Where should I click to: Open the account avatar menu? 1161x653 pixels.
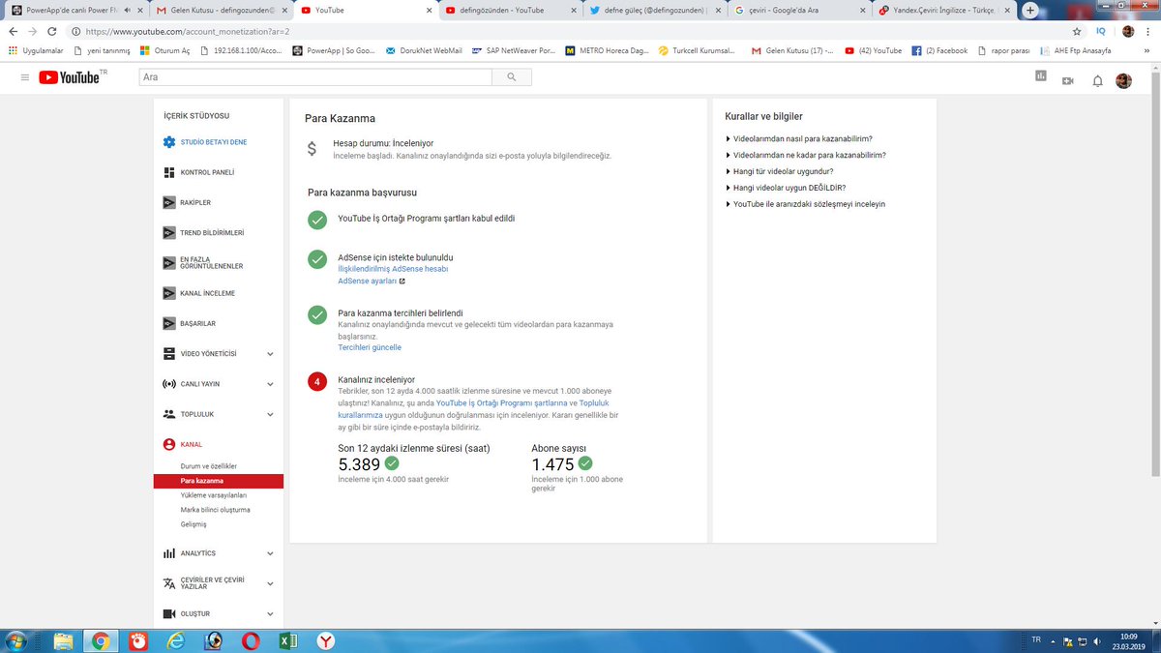[1123, 80]
